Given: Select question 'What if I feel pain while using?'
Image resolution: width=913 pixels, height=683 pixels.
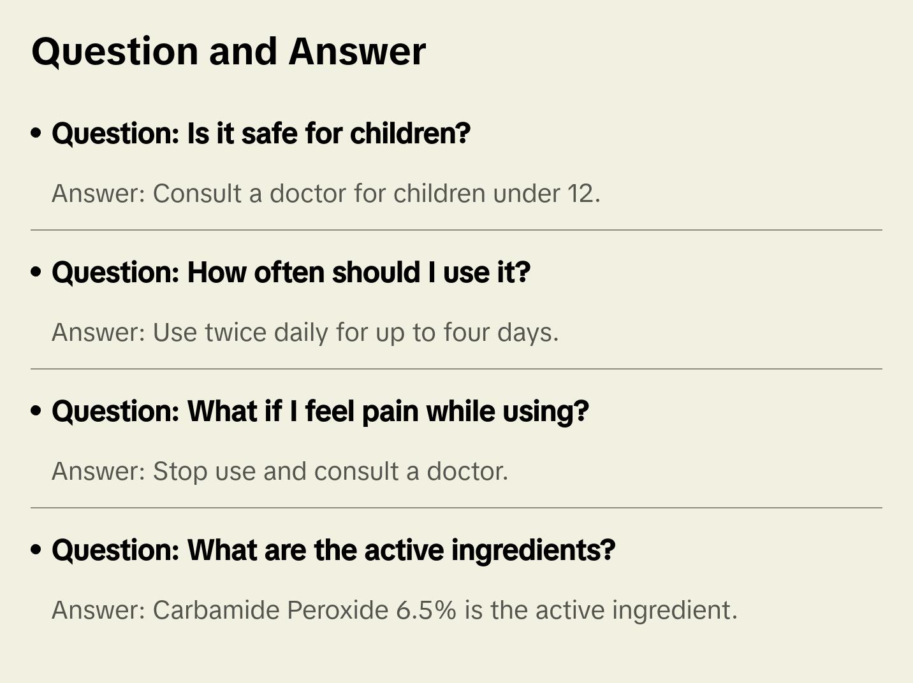Looking at the screenshot, I should pyautogui.click(x=320, y=412).
